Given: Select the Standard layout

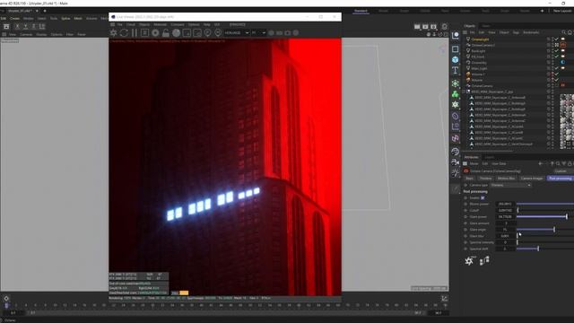Looking at the screenshot, I should pos(361,11).
